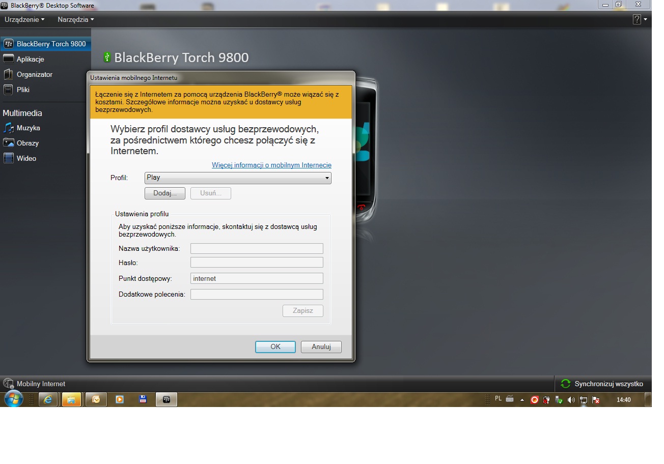This screenshot has height=464, width=664.
Task: Open the Narzędzia menu
Action: point(75,19)
